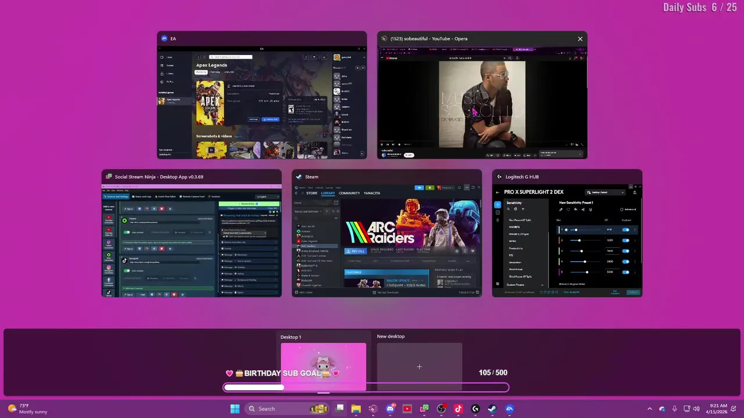Close the Opera YouTube window in Task View
The width and height of the screenshot is (744, 418).
tap(580, 39)
